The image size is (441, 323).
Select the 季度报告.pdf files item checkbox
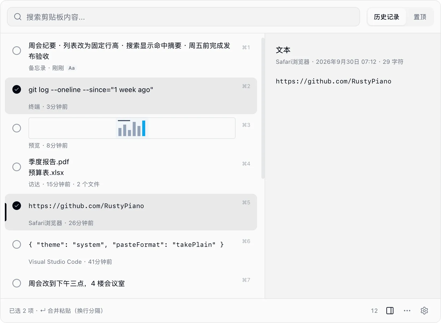[x=17, y=167]
